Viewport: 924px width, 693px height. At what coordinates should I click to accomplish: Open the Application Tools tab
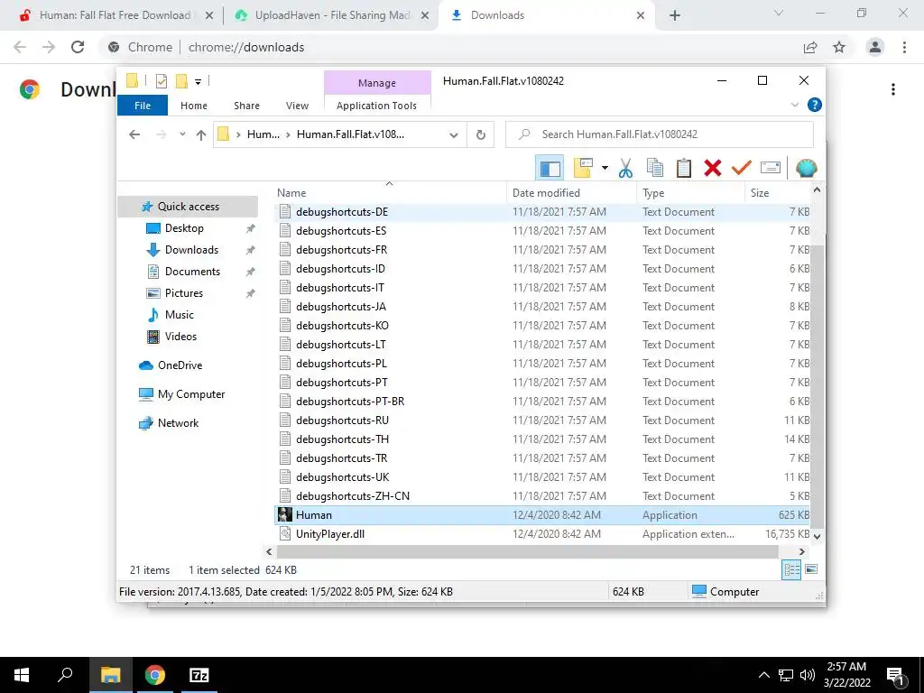[376, 106]
